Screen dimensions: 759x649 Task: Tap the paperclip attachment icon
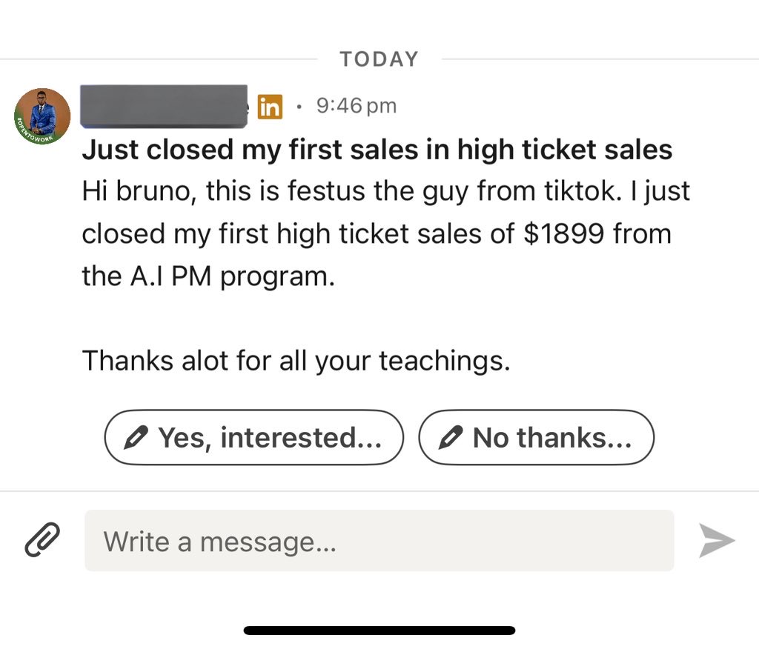42,539
